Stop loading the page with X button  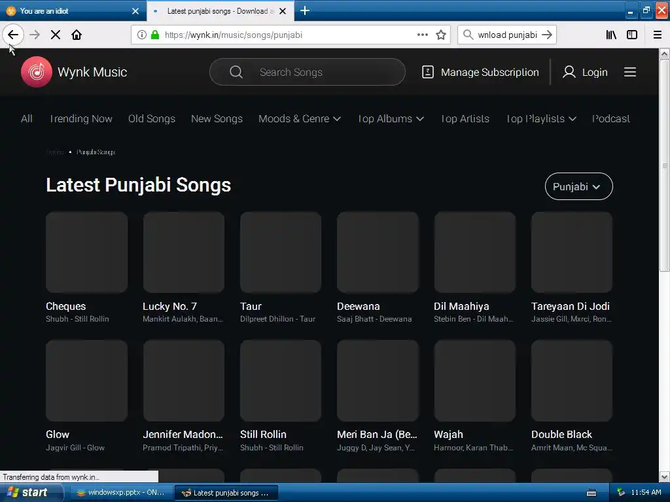point(55,35)
